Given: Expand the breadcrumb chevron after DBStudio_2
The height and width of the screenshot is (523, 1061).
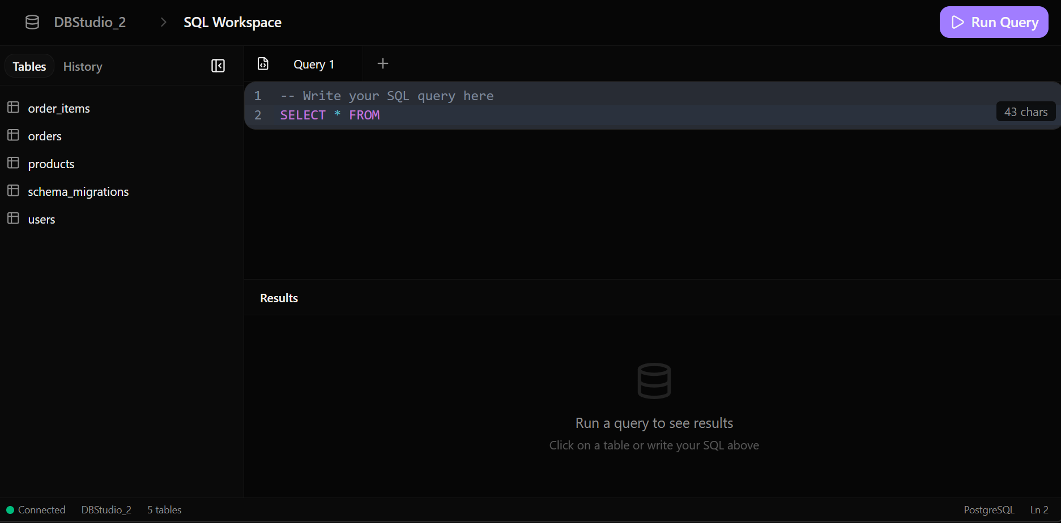Looking at the screenshot, I should point(163,22).
